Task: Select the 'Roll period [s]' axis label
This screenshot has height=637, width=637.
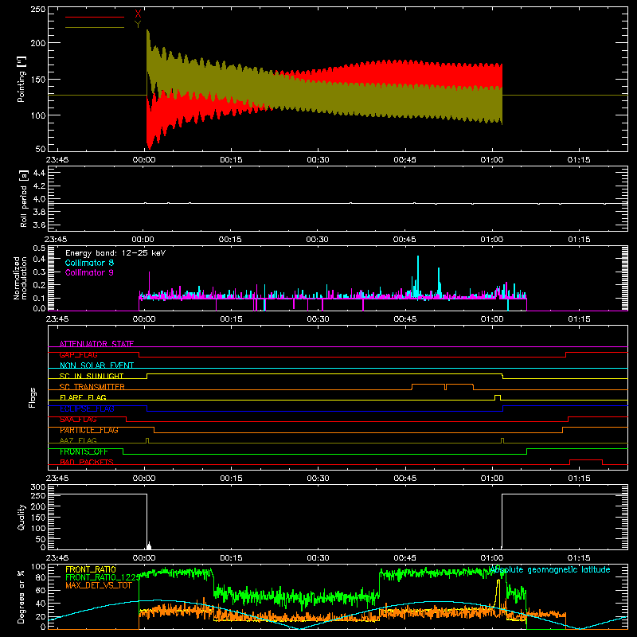Action: pos(24,198)
